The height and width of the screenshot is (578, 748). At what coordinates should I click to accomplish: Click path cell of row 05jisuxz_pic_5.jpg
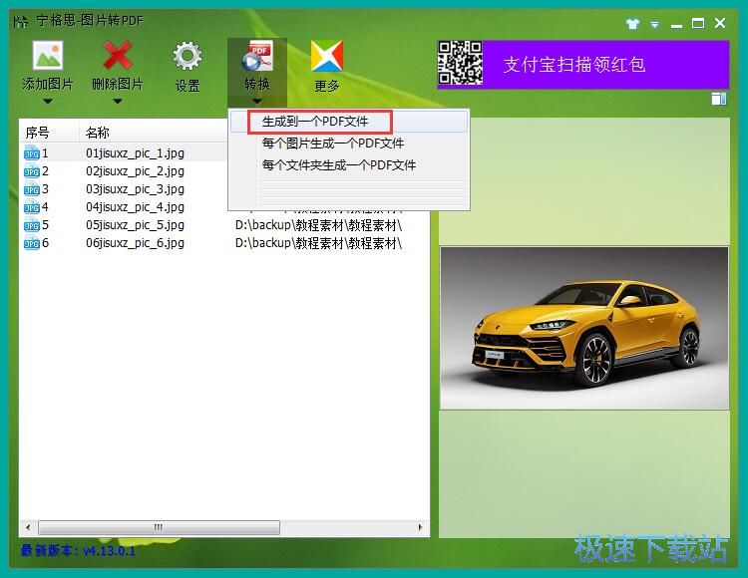coord(319,225)
